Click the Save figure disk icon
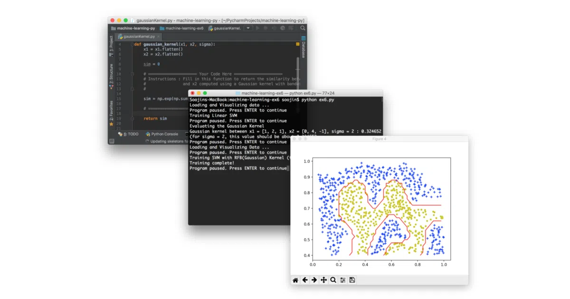Screen dimensions: 570x299 click(x=352, y=280)
